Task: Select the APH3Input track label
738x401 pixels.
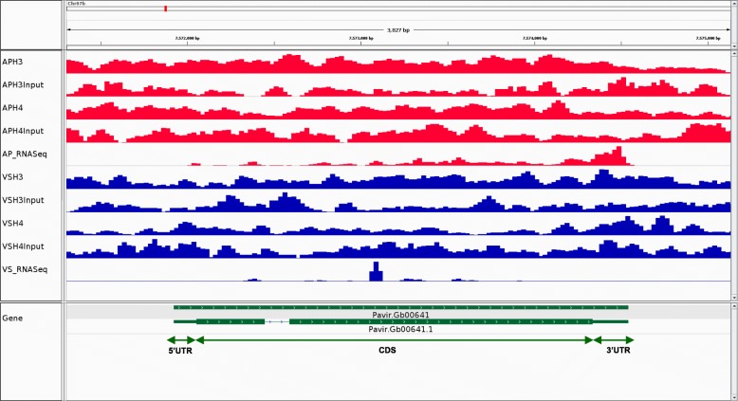Action: (x=23, y=85)
